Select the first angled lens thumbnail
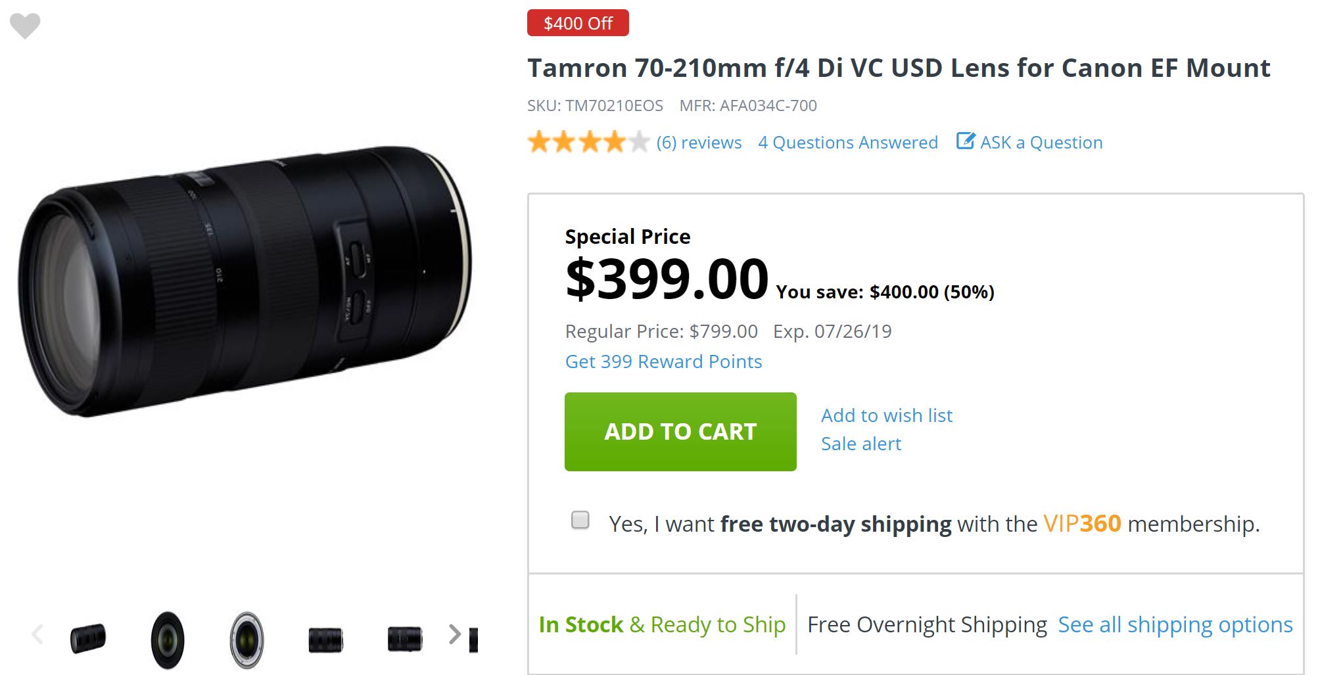Screen dimensions: 1318x675 (x=88, y=638)
